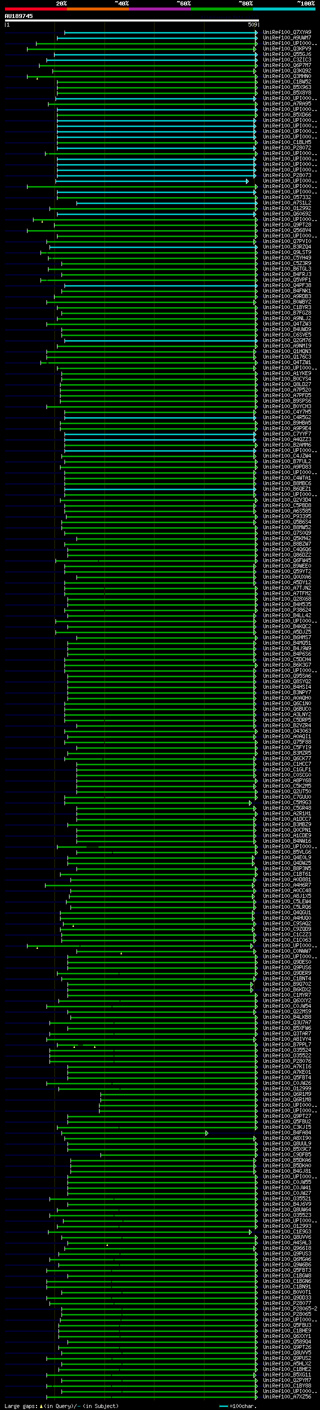Viewport: 320px width, 1410px height.
Task: Open hit UniRef100_P28077
Action: [287, 1303]
